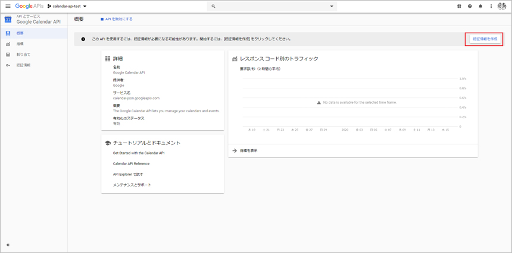Click the warning icon in the no data message

point(319,103)
